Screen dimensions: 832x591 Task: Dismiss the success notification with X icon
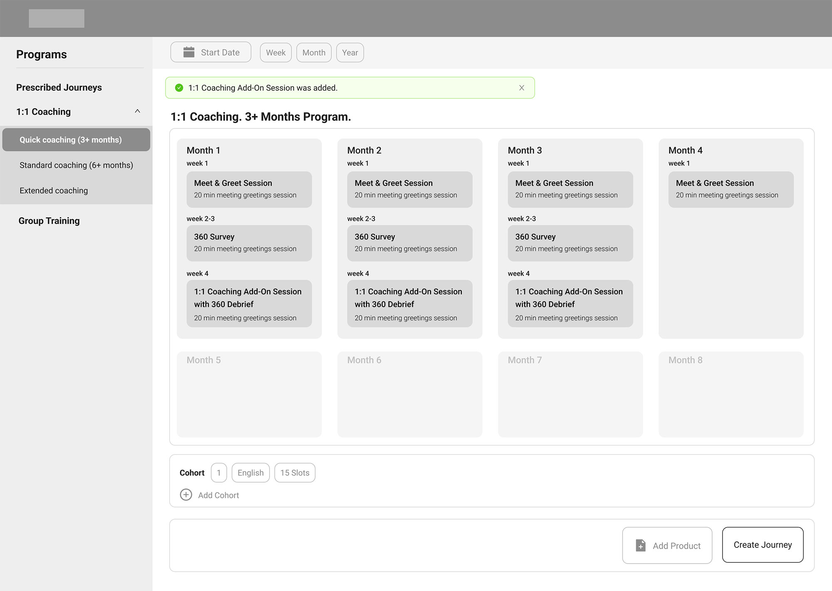click(x=522, y=88)
